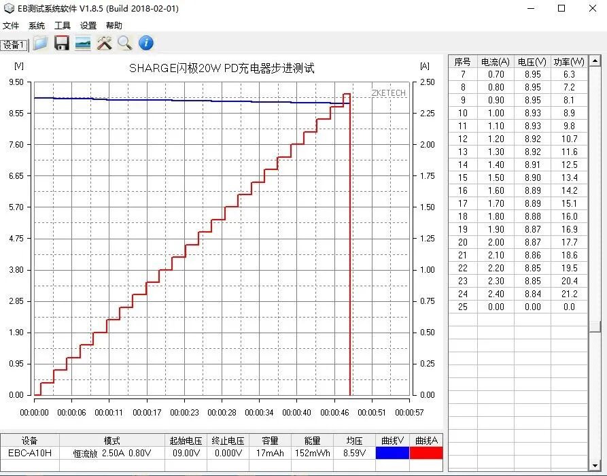Viewport: 607px width, 476px height.
Task: Click the 设备 header in bottom table
Action: pyautogui.click(x=30, y=441)
